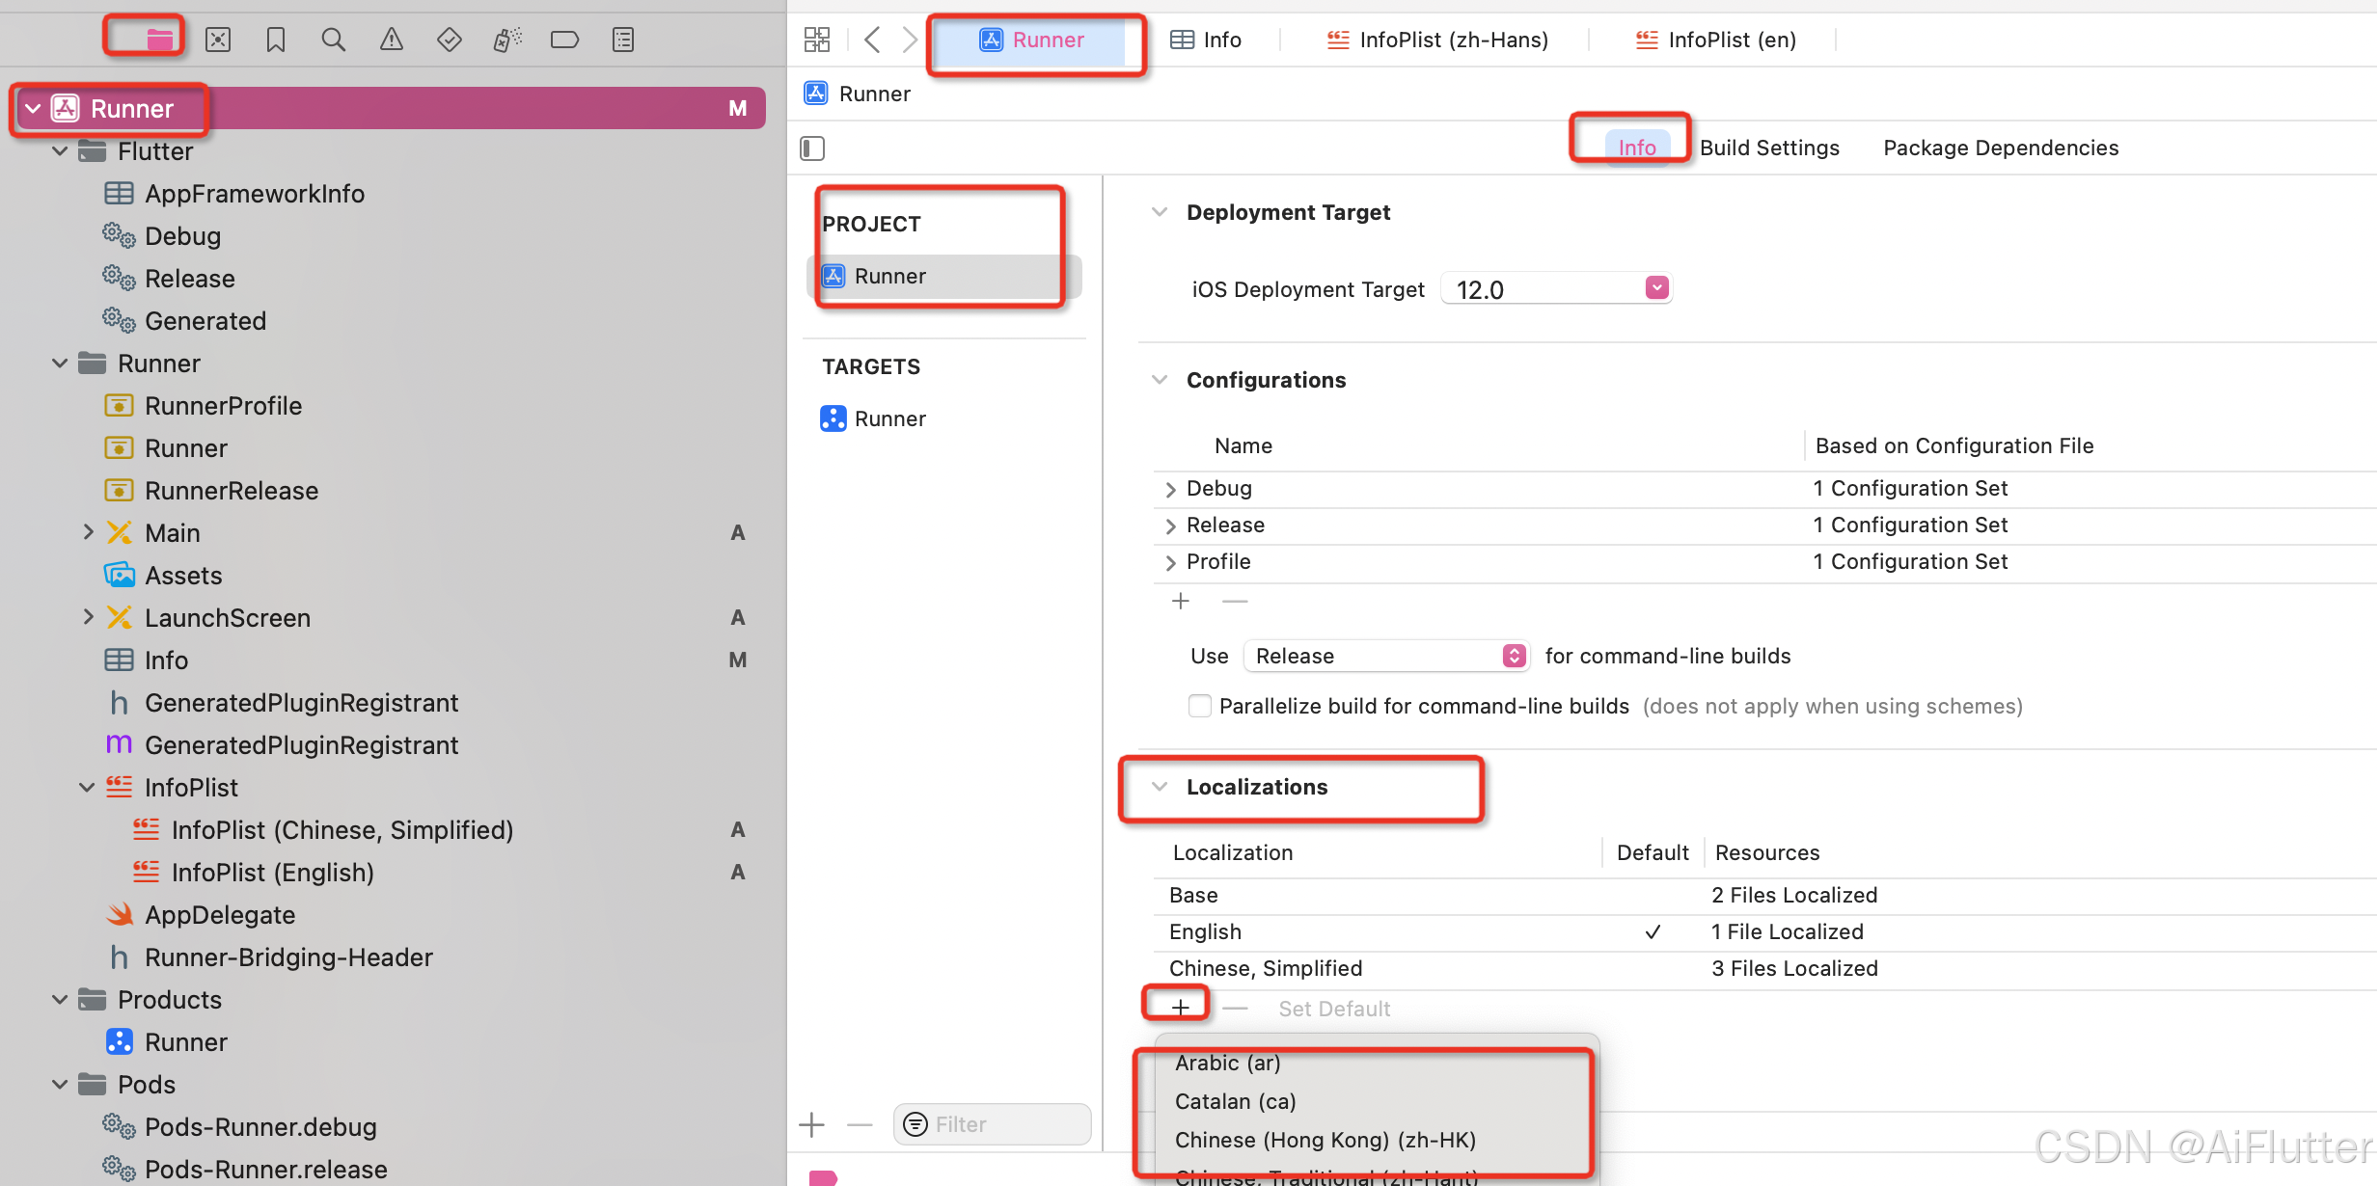The height and width of the screenshot is (1186, 2377).
Task: Open the Report navigator icon
Action: (623, 40)
